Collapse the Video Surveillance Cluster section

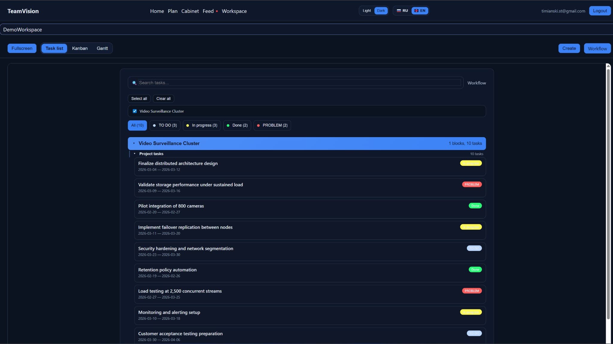pyautogui.click(x=134, y=143)
